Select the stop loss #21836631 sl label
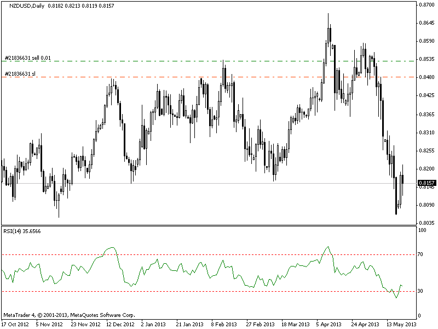 [x=20, y=74]
